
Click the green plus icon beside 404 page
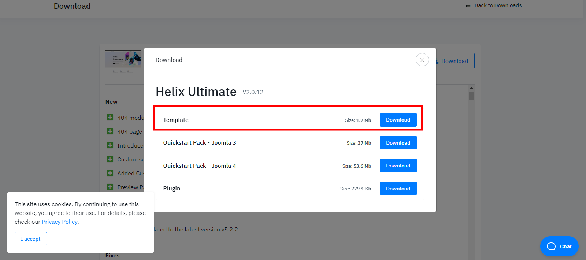pos(110,131)
